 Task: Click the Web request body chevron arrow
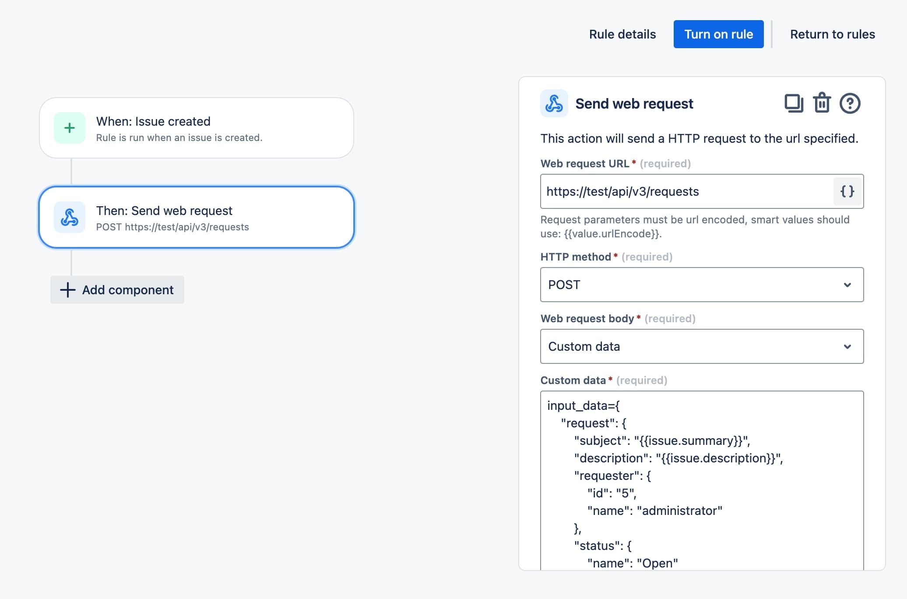click(847, 347)
